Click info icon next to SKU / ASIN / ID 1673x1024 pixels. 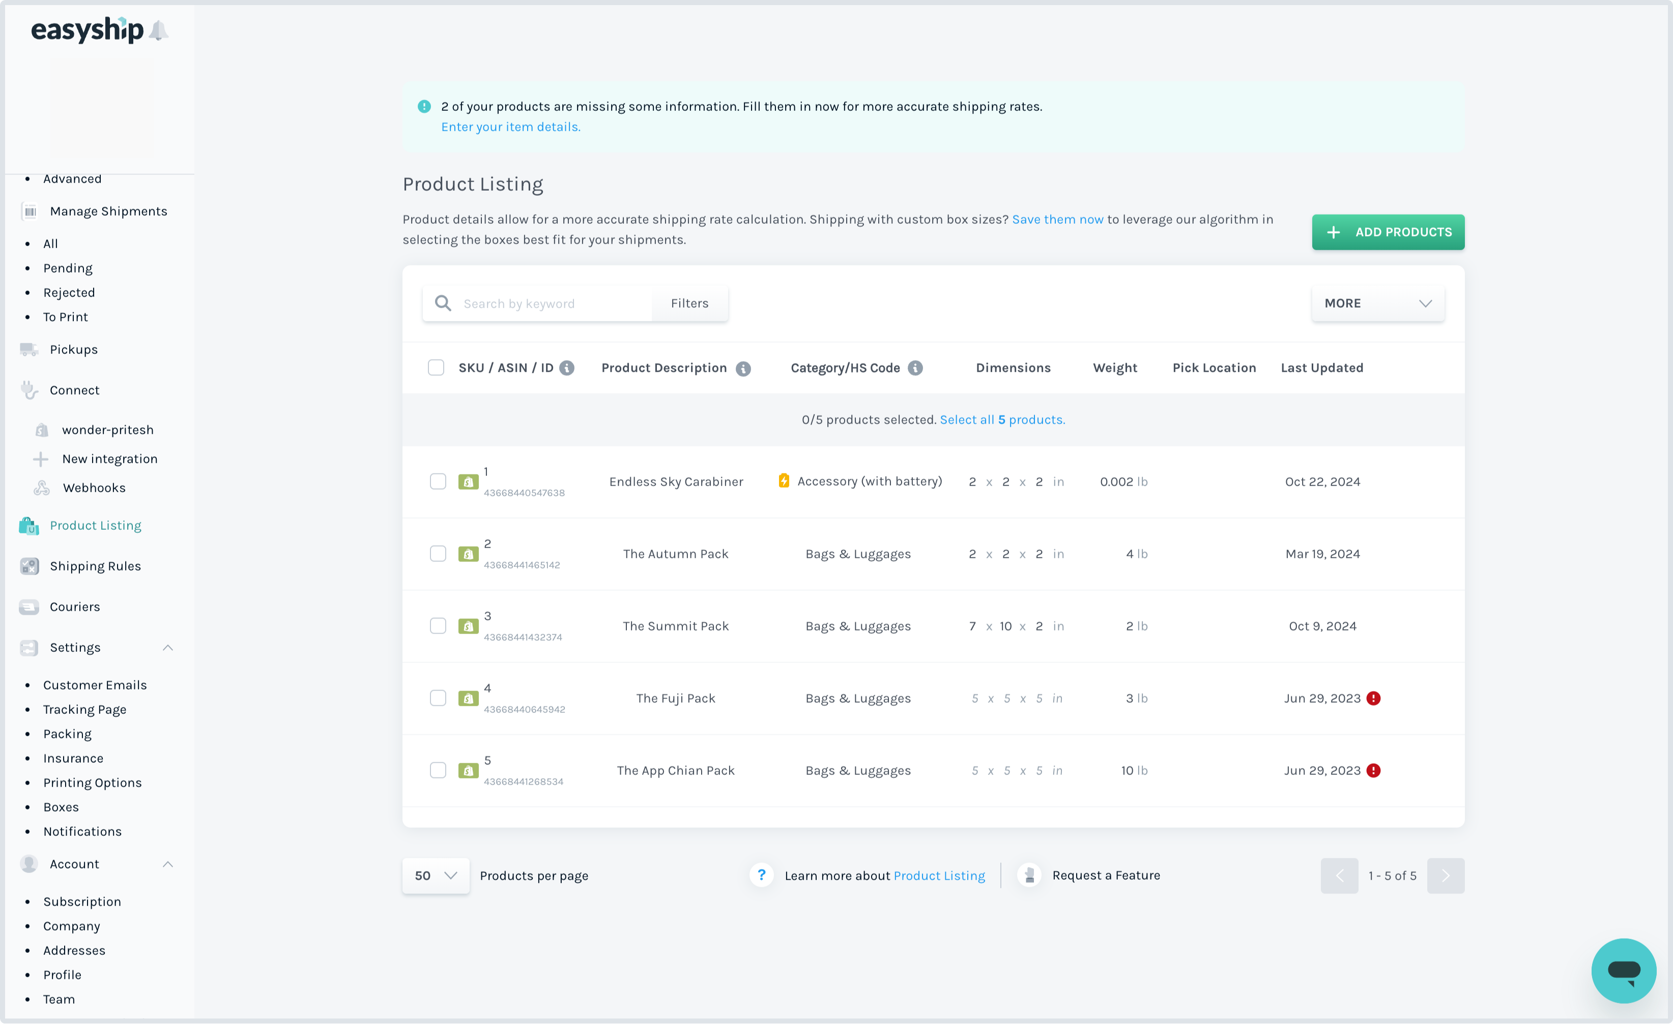tap(567, 368)
